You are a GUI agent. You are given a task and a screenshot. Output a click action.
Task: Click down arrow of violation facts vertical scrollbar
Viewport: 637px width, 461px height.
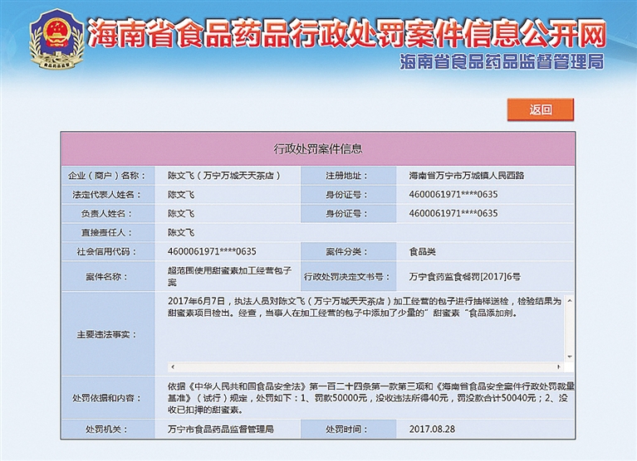pos(569,356)
